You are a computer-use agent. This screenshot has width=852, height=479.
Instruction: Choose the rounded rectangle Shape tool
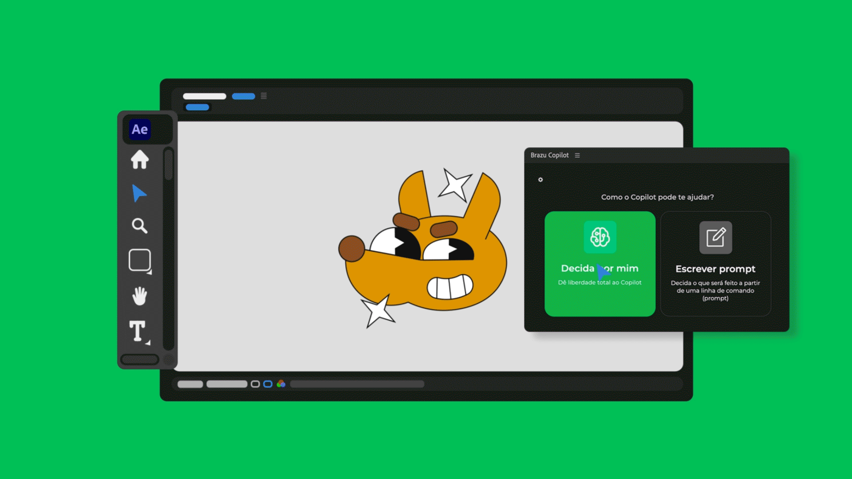coord(139,260)
